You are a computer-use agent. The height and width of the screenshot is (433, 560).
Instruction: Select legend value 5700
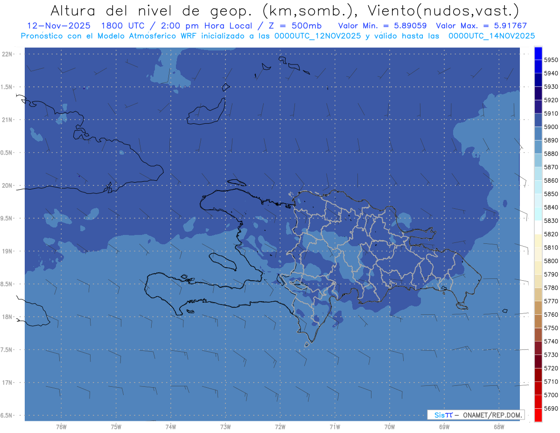[x=551, y=395]
